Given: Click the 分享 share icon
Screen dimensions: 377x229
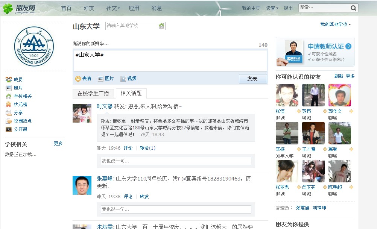Looking at the screenshot, I should [8, 113].
